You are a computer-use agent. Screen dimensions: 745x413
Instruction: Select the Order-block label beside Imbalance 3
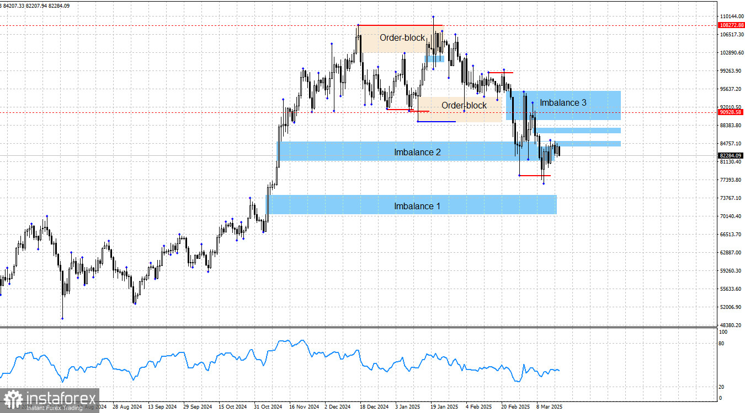coord(464,105)
